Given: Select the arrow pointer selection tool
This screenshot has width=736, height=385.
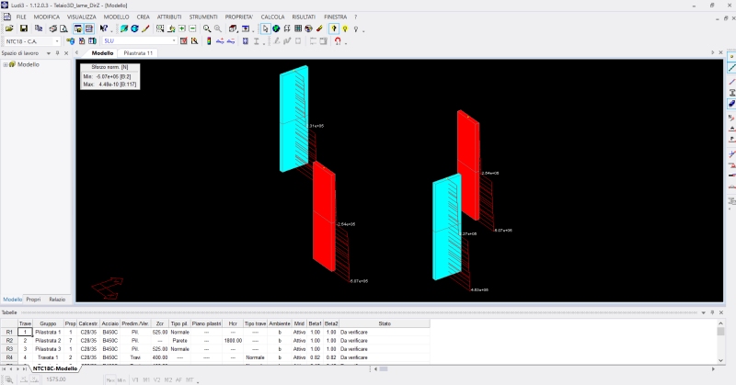Looking at the screenshot, I should click(265, 28).
